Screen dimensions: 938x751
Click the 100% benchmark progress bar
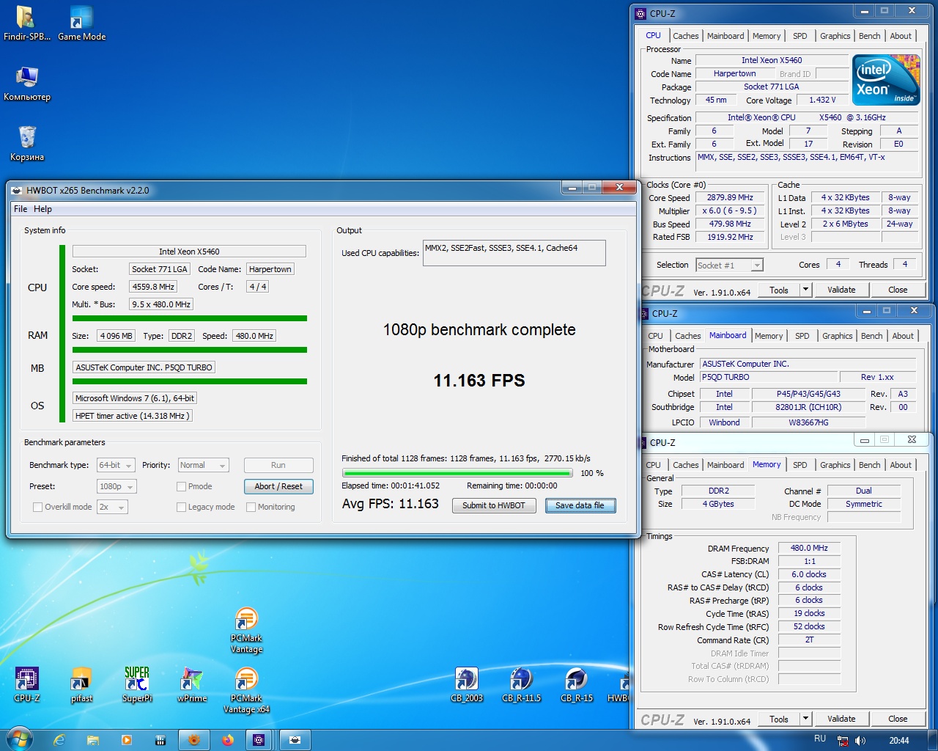[x=457, y=473]
